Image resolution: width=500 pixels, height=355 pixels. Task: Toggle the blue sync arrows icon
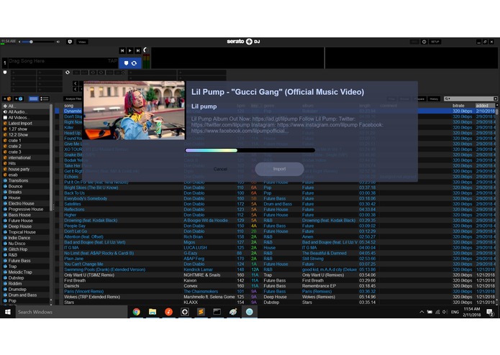135,63
